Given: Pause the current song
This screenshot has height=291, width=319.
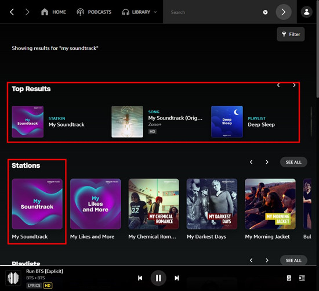Looking at the screenshot, I should [158, 278].
